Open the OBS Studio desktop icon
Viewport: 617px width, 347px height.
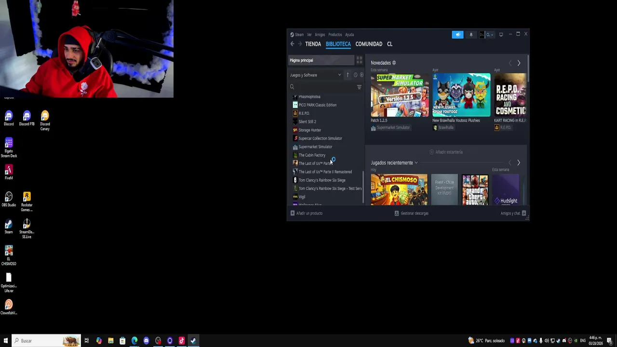click(x=9, y=200)
